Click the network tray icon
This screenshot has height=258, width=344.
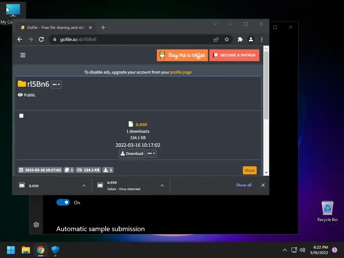pos(294,250)
